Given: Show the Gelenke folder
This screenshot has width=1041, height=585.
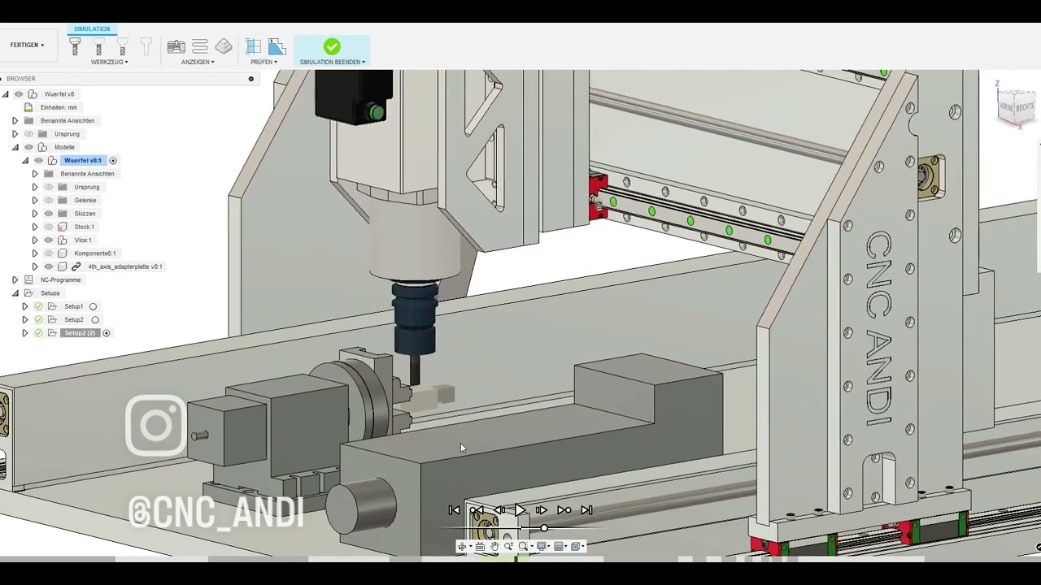Looking at the screenshot, I should (x=49, y=200).
